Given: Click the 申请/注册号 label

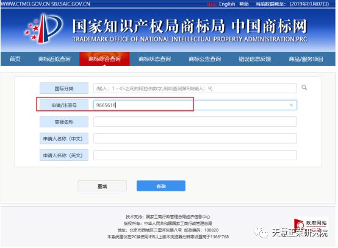Looking at the screenshot, I should coord(64,105).
